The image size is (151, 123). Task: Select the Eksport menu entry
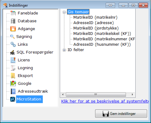coord(25,76)
